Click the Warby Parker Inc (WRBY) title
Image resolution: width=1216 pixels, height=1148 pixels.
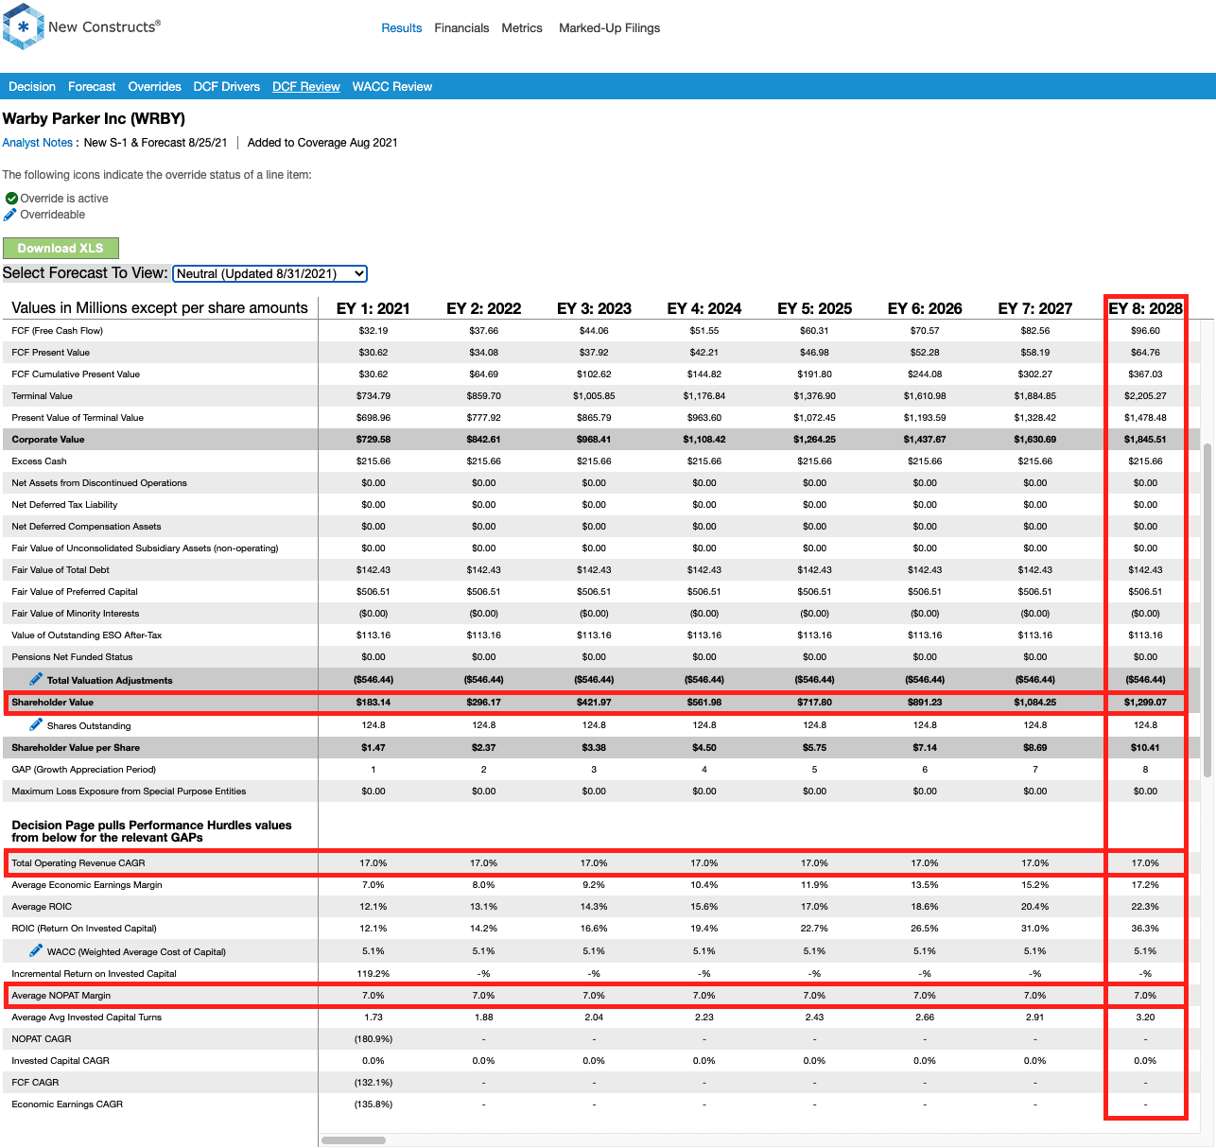(94, 118)
